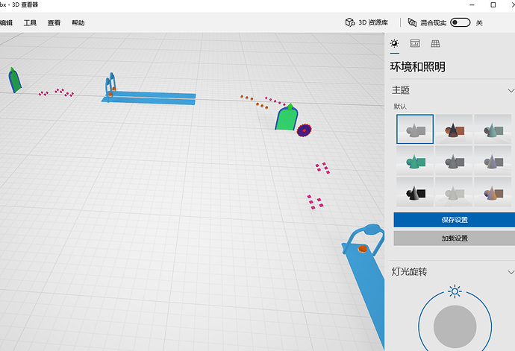Click the 3D 资源库 cube icon
Screen dimensions: 515x351
coord(350,22)
